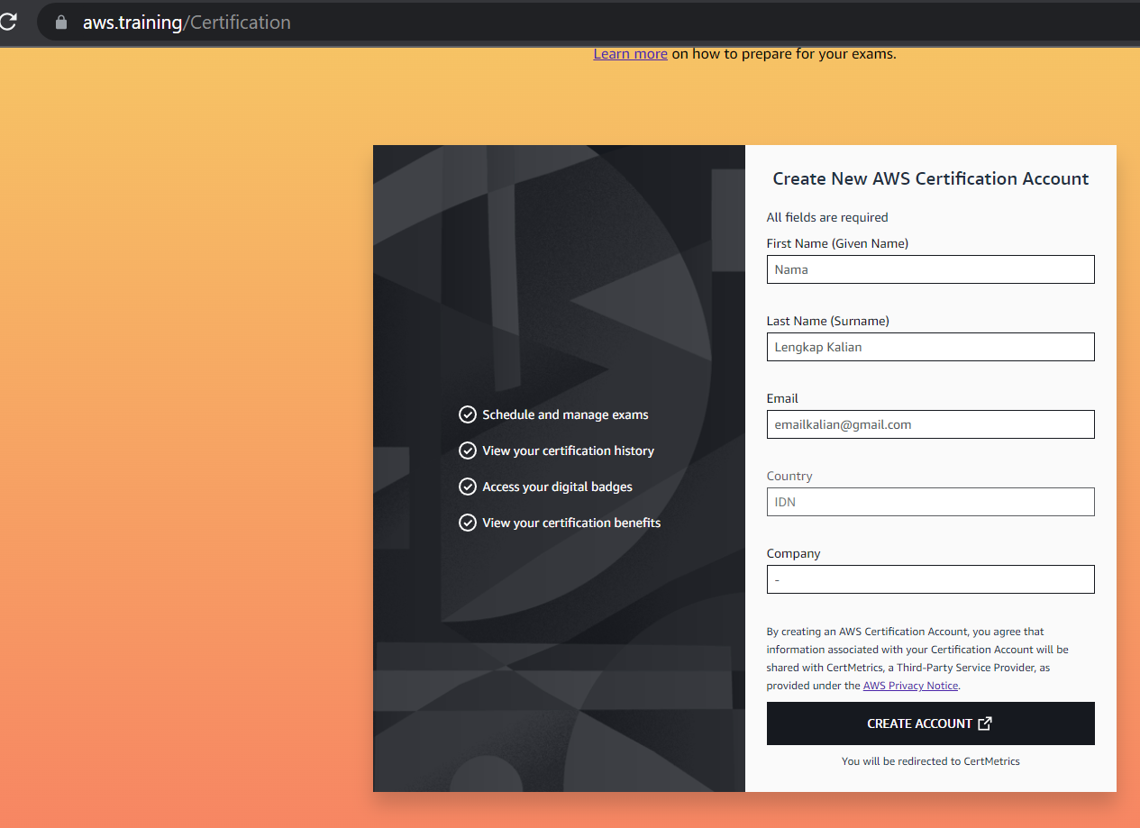The image size is (1140, 828).
Task: Click the You will be redirected to CertMetrics note
Action: [931, 761]
